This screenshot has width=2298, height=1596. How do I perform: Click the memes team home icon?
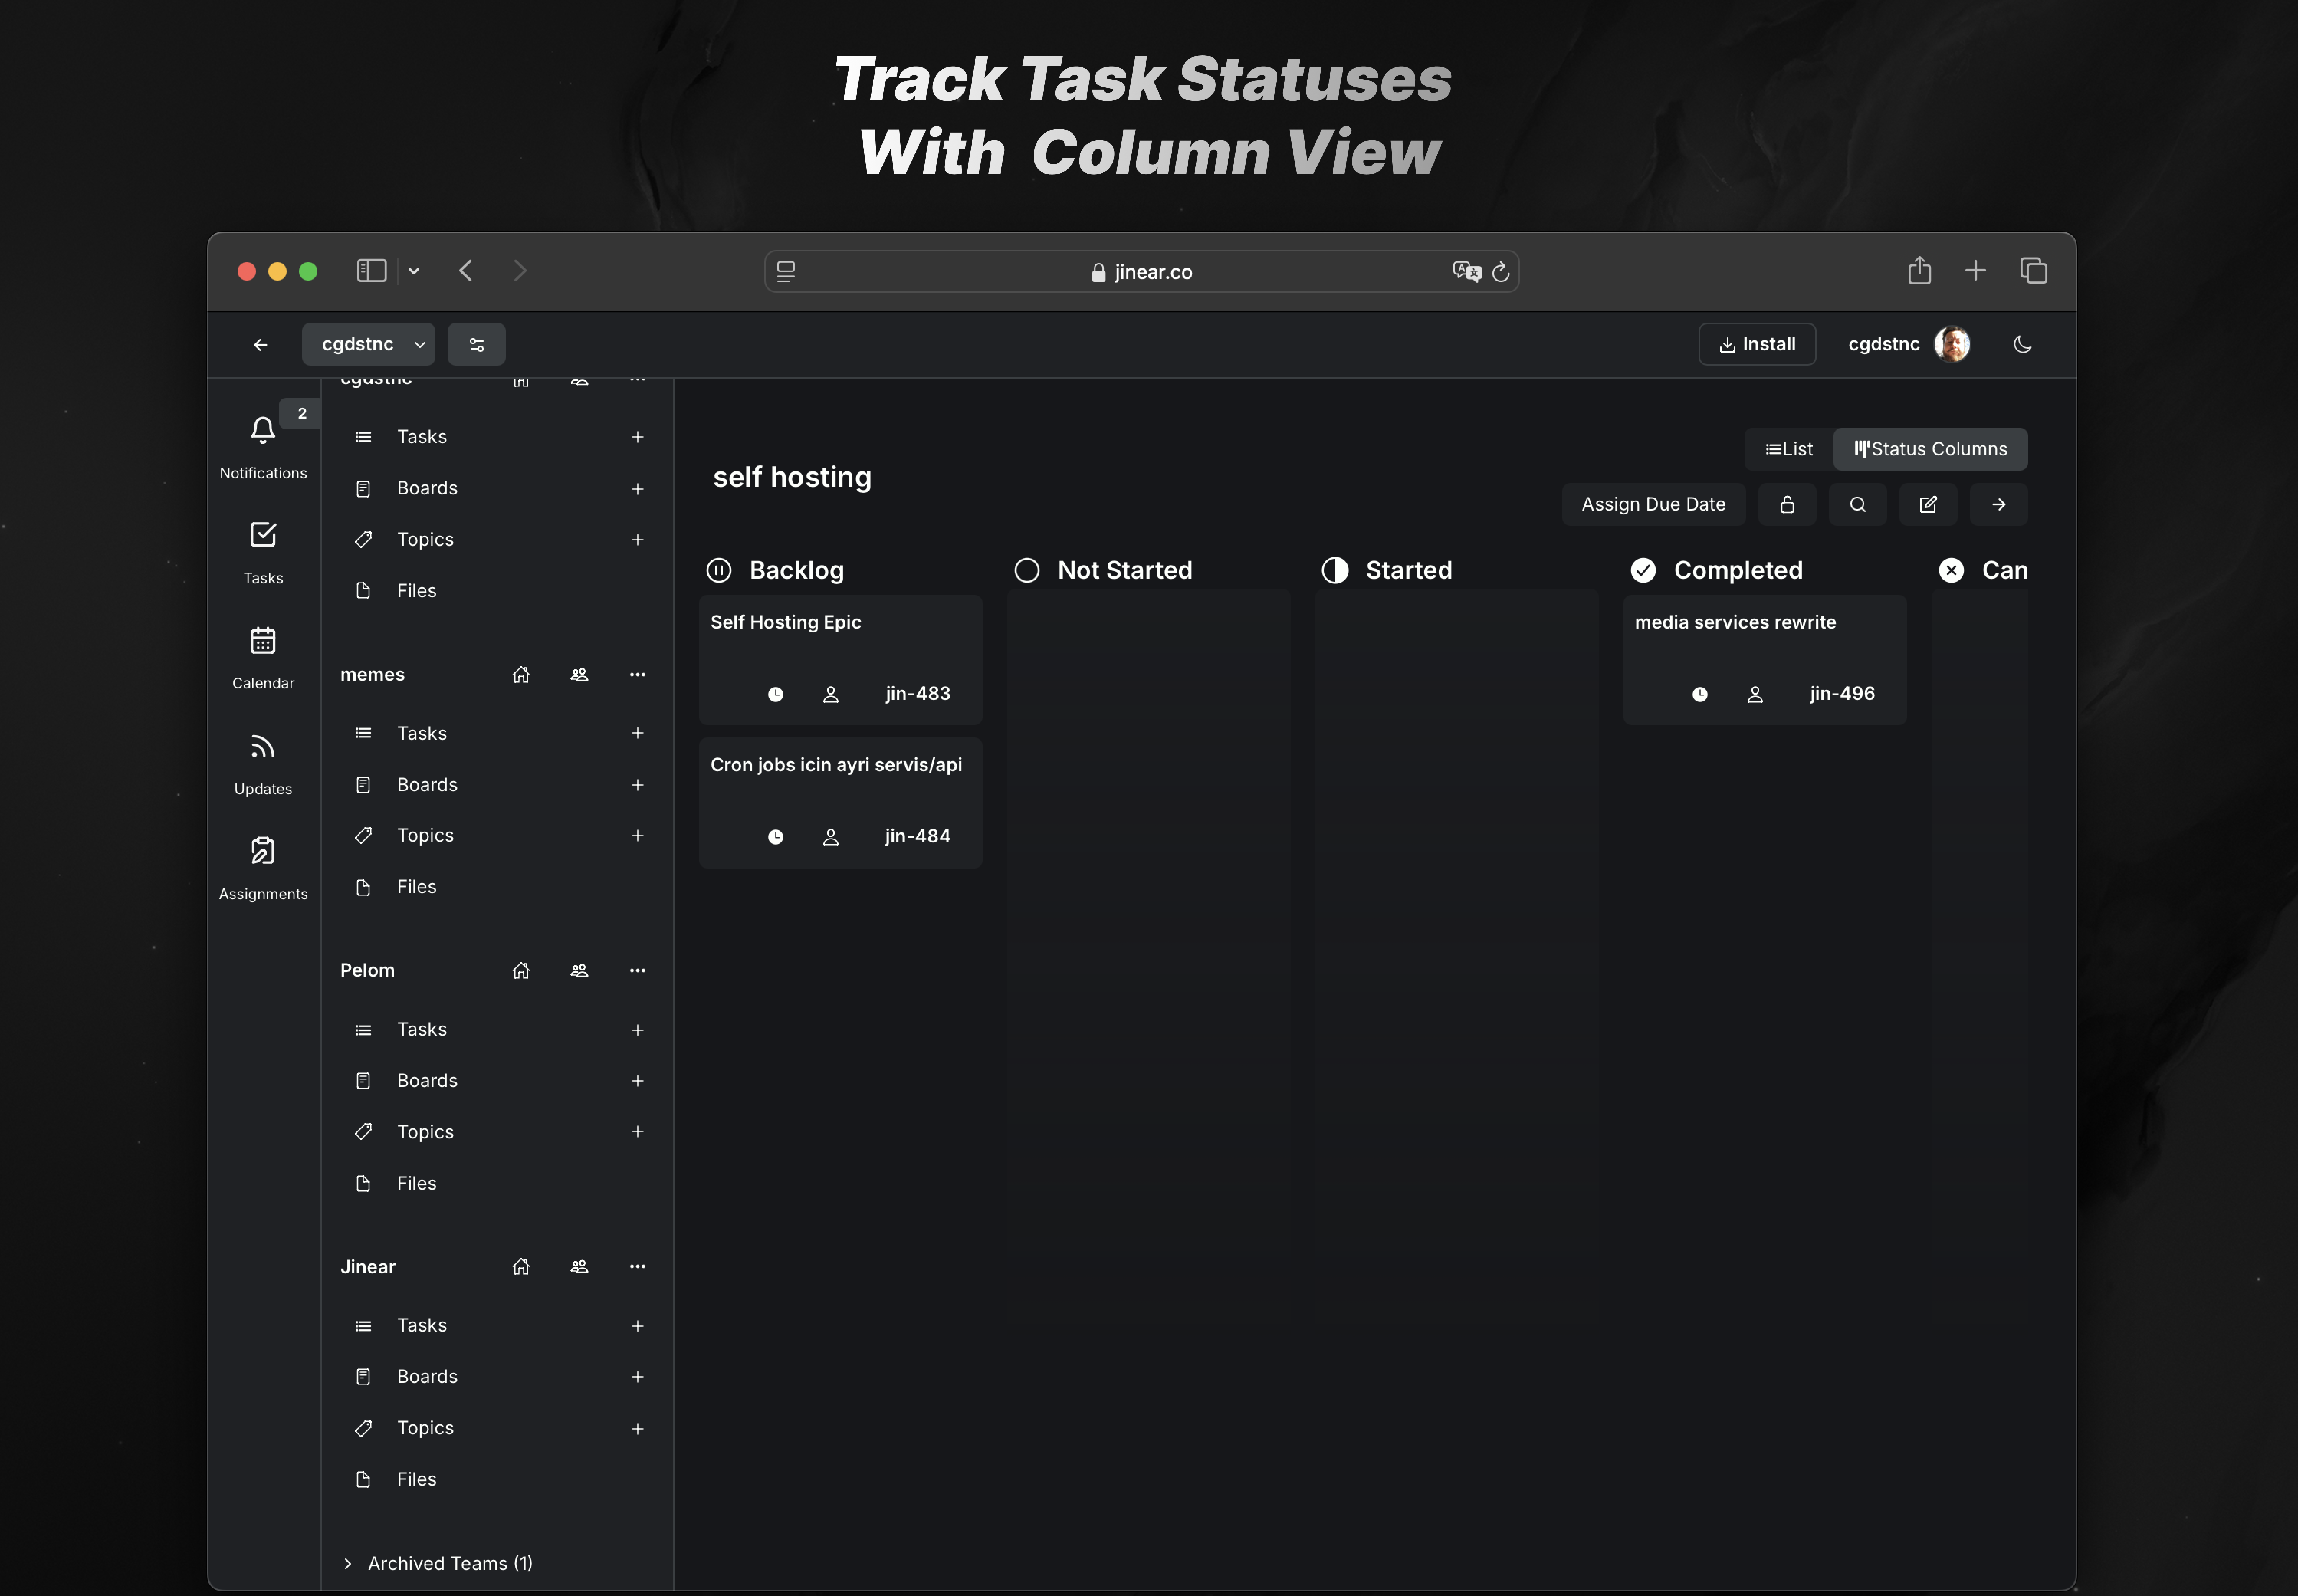(521, 675)
